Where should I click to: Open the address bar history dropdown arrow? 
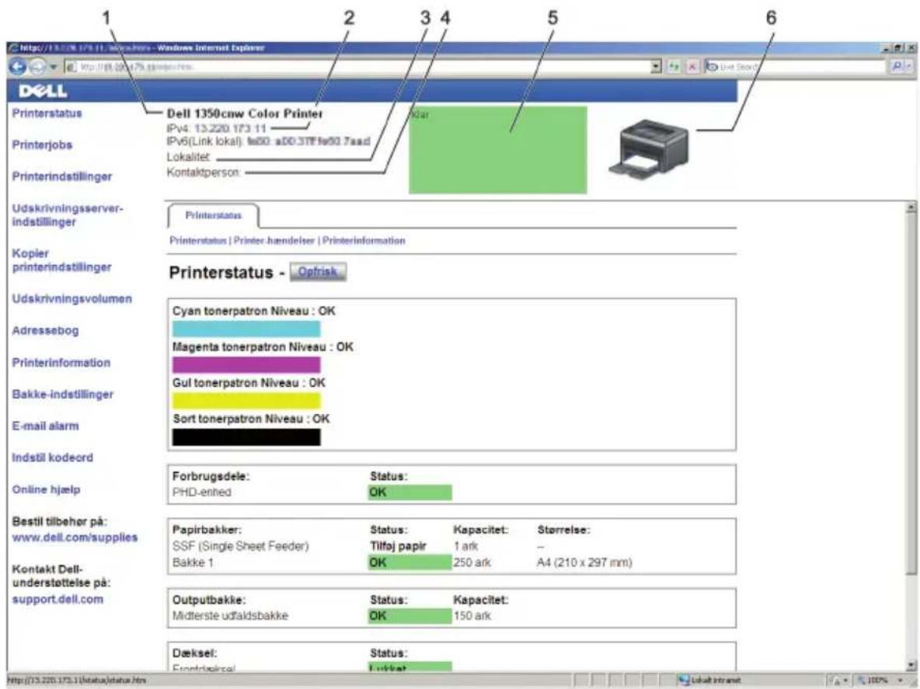point(657,67)
